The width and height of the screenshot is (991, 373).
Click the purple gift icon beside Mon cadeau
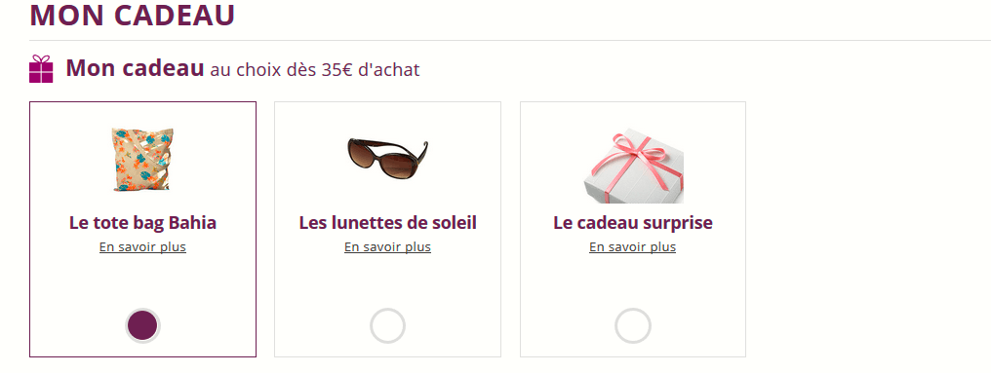(x=41, y=69)
